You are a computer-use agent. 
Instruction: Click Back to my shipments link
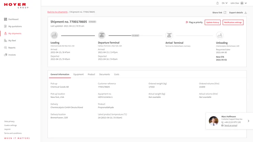57,12
